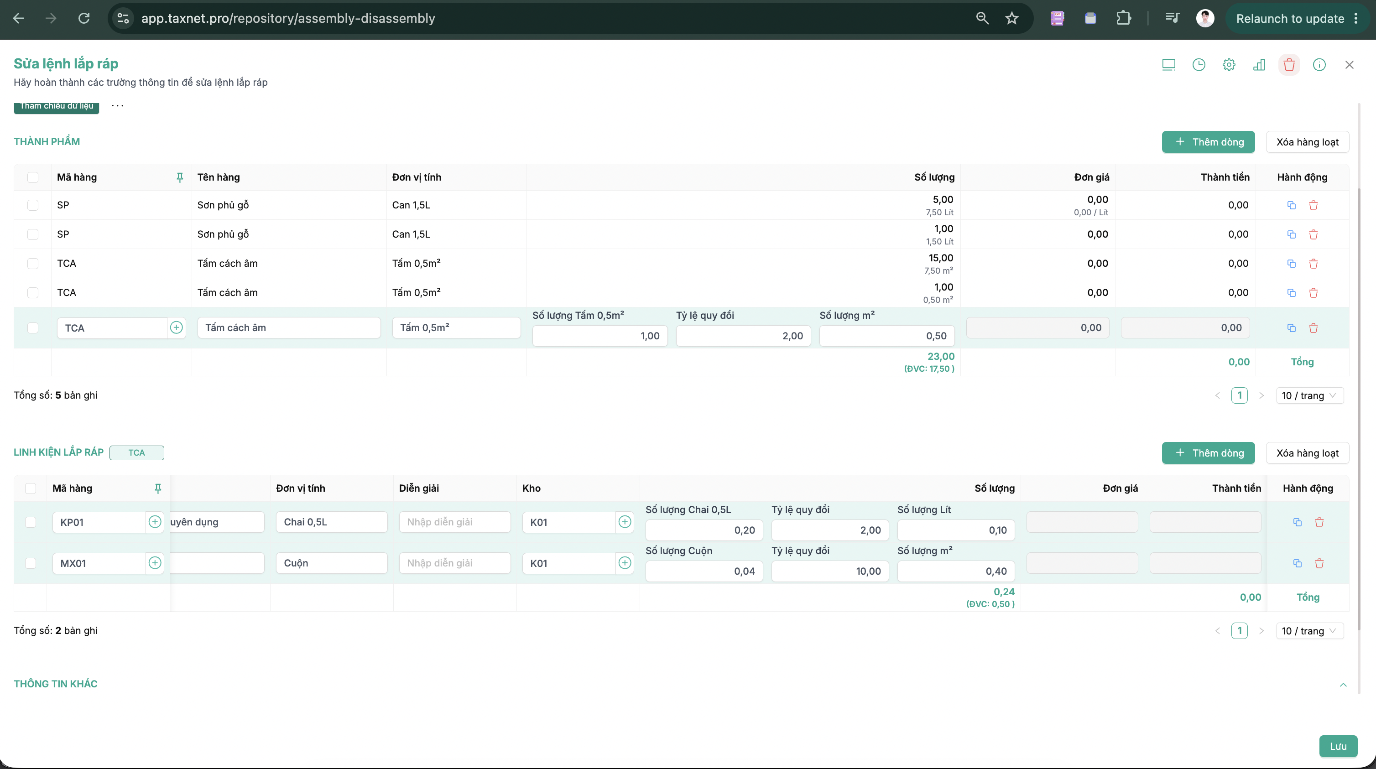
Task: Click plus icon next to KP01 code
Action: coord(155,522)
